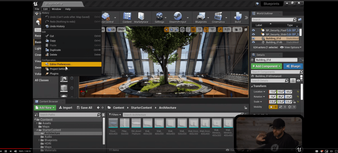This screenshot has height=153, width=338.
Task: Toggle rotation snapping icon in viewport
Action: 206,29
